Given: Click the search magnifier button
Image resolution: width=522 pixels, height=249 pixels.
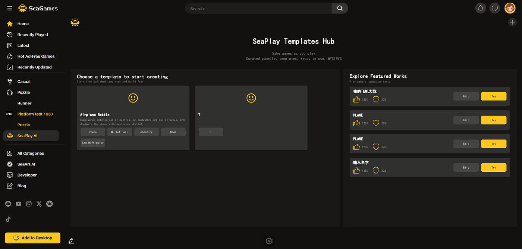Looking at the screenshot, I should pos(340,8).
